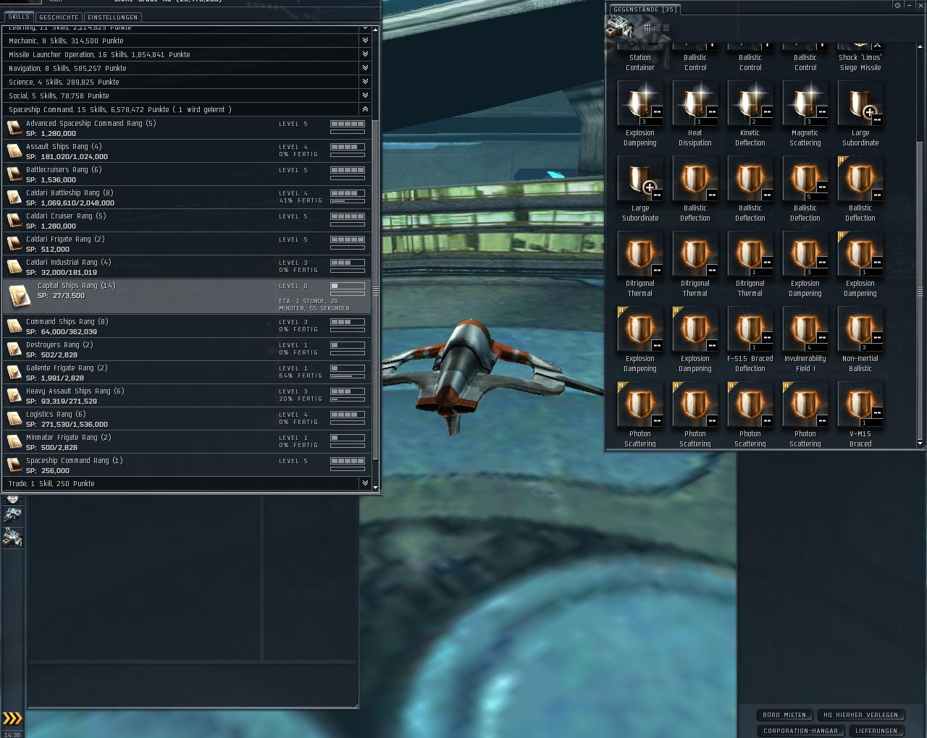Screen dimensions: 927x738
Task: Click the Command Ships skill book icon
Action: coord(14,326)
